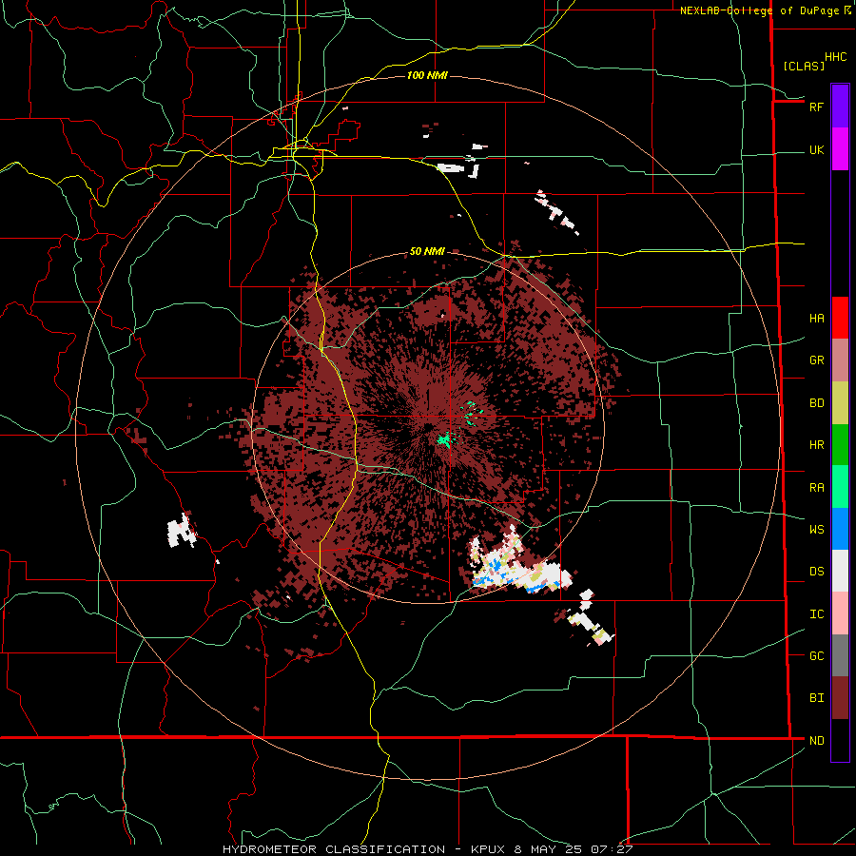Click the IC legend label
The height and width of the screenshot is (856, 856).
click(x=816, y=614)
